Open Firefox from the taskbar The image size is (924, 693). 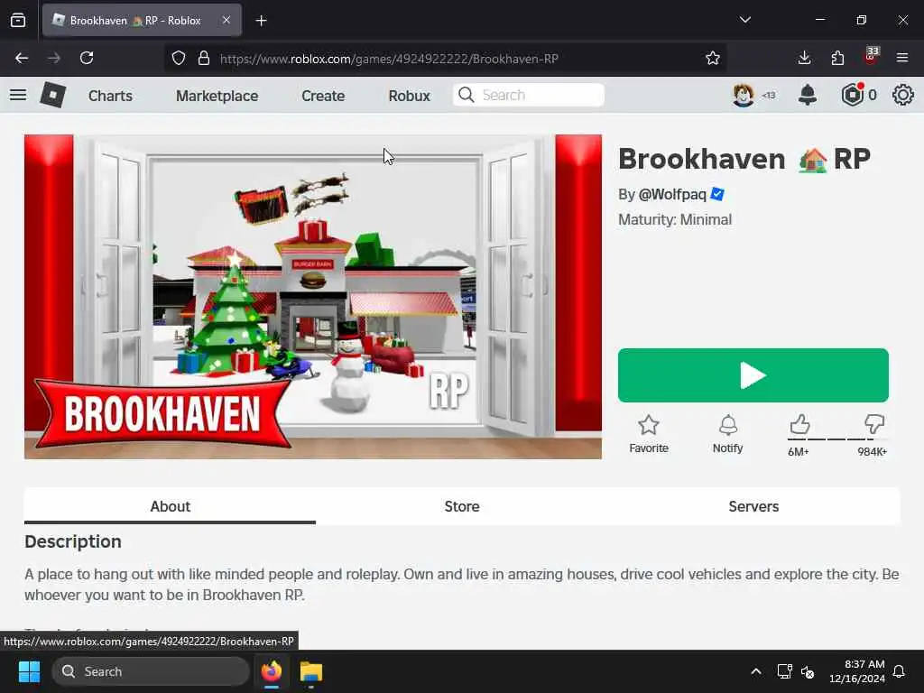click(x=272, y=671)
